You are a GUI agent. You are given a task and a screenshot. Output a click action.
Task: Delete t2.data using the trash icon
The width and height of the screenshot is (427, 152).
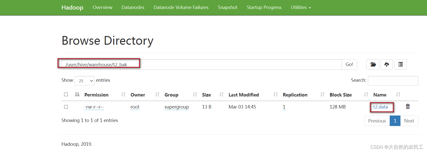[408, 106]
